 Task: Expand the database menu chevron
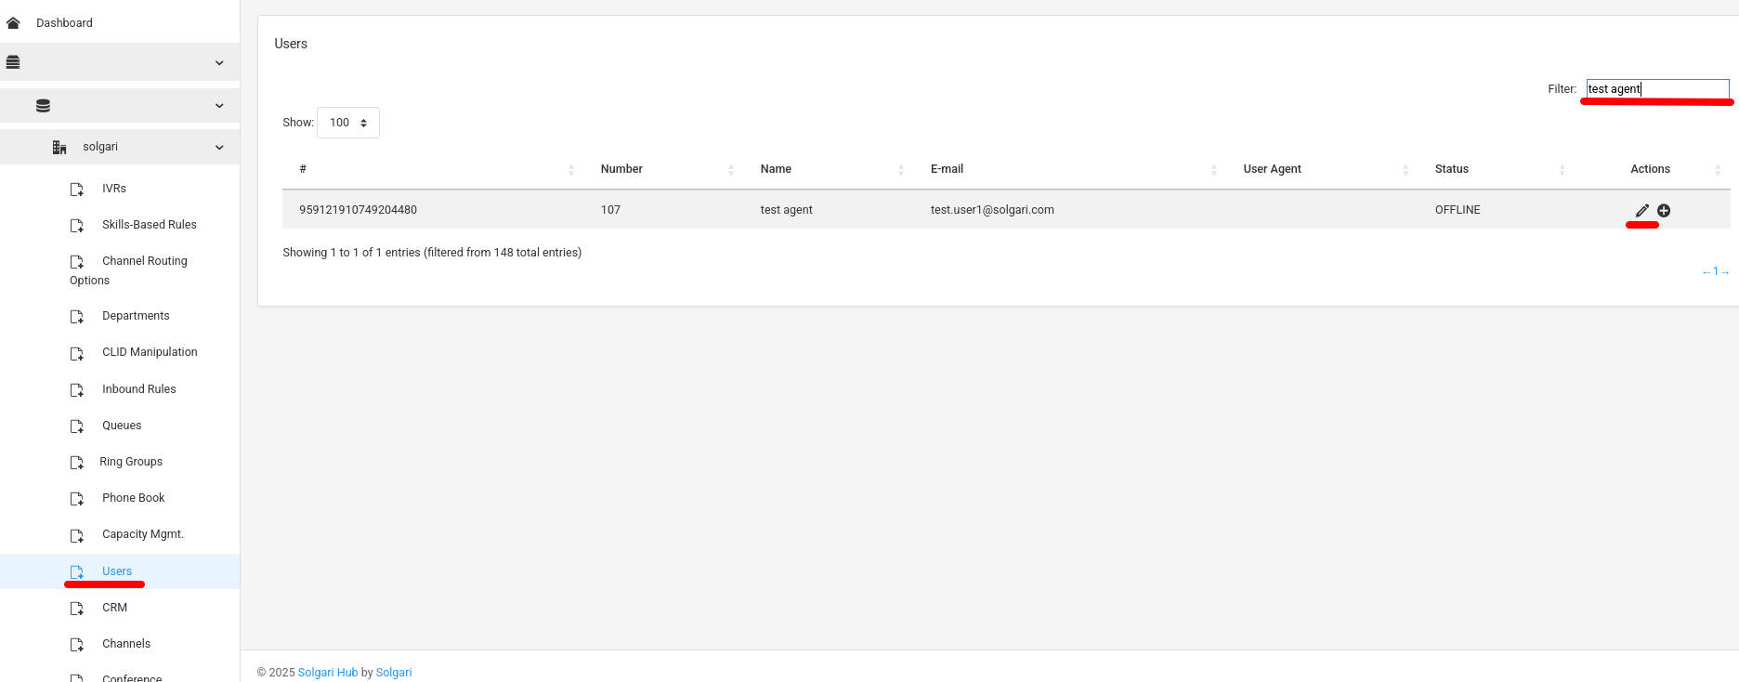coord(219,105)
